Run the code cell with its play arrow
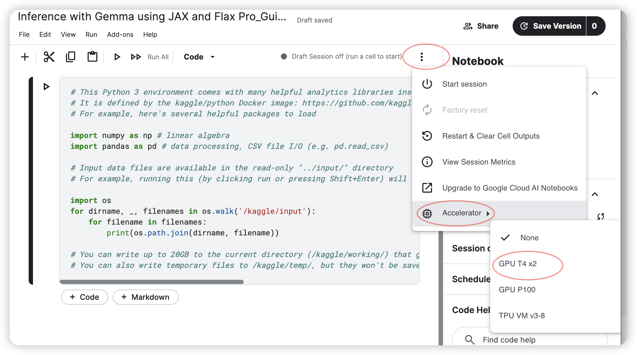637x355 pixels. click(x=47, y=87)
